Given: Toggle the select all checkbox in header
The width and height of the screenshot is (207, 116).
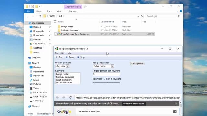Looking at the screenshot, I should pos(55,22).
